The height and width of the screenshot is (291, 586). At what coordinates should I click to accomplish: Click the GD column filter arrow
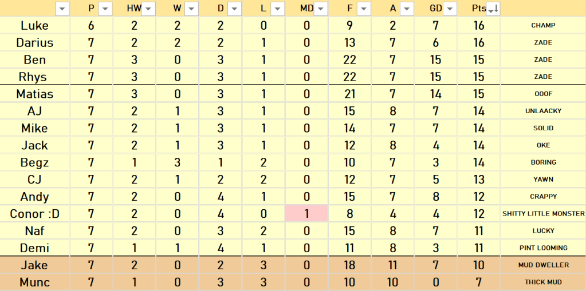[450, 9]
